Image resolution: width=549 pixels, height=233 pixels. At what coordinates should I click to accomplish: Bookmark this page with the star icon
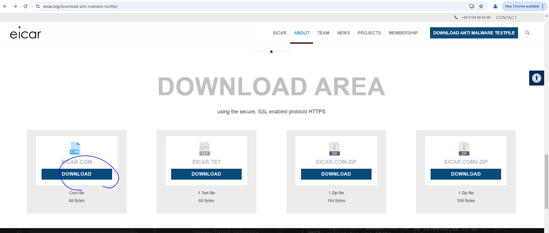coord(481,6)
